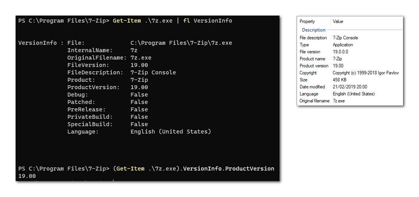Click the 'C:\Program Files\7-Zip\7z.exe' file path output
The height and width of the screenshot is (197, 419).
coord(181,43)
